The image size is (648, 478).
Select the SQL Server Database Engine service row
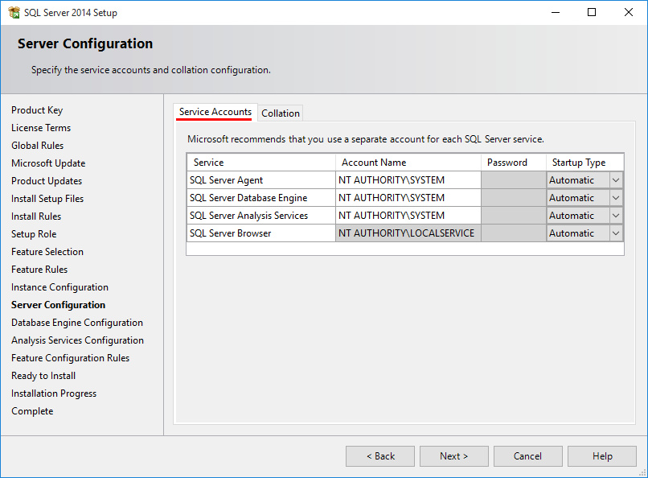click(x=261, y=198)
